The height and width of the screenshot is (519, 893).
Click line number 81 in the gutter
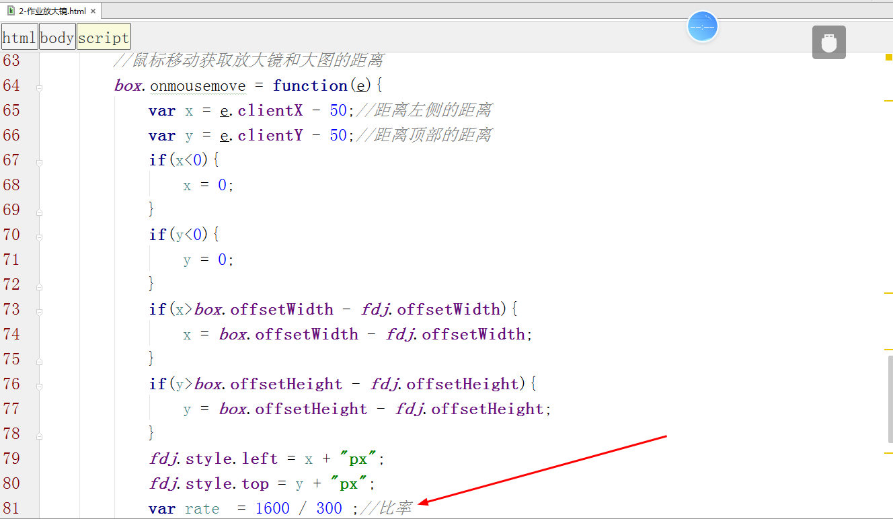click(x=12, y=508)
